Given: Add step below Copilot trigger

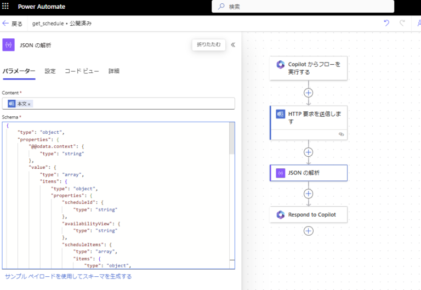Looking at the screenshot, I should click(x=309, y=93).
